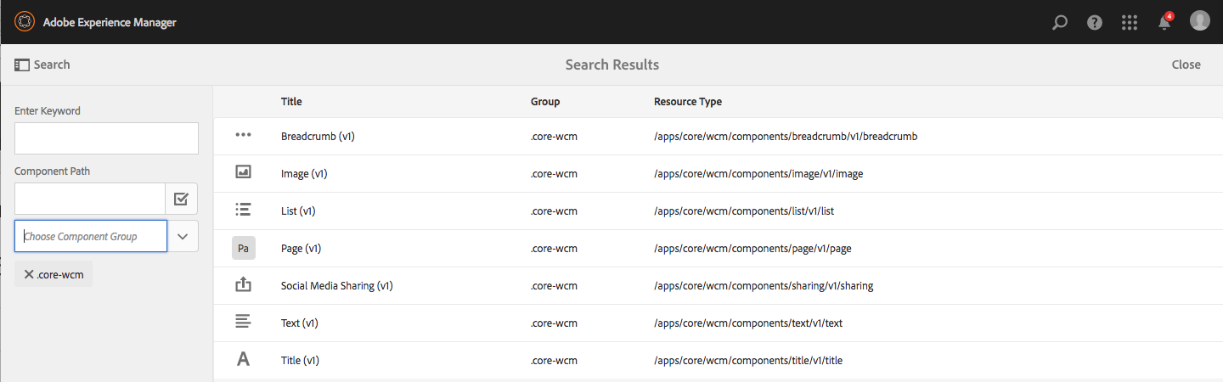Image resolution: width=1223 pixels, height=382 pixels.
Task: Expand the Component Group dropdown arrow
Action: point(183,236)
